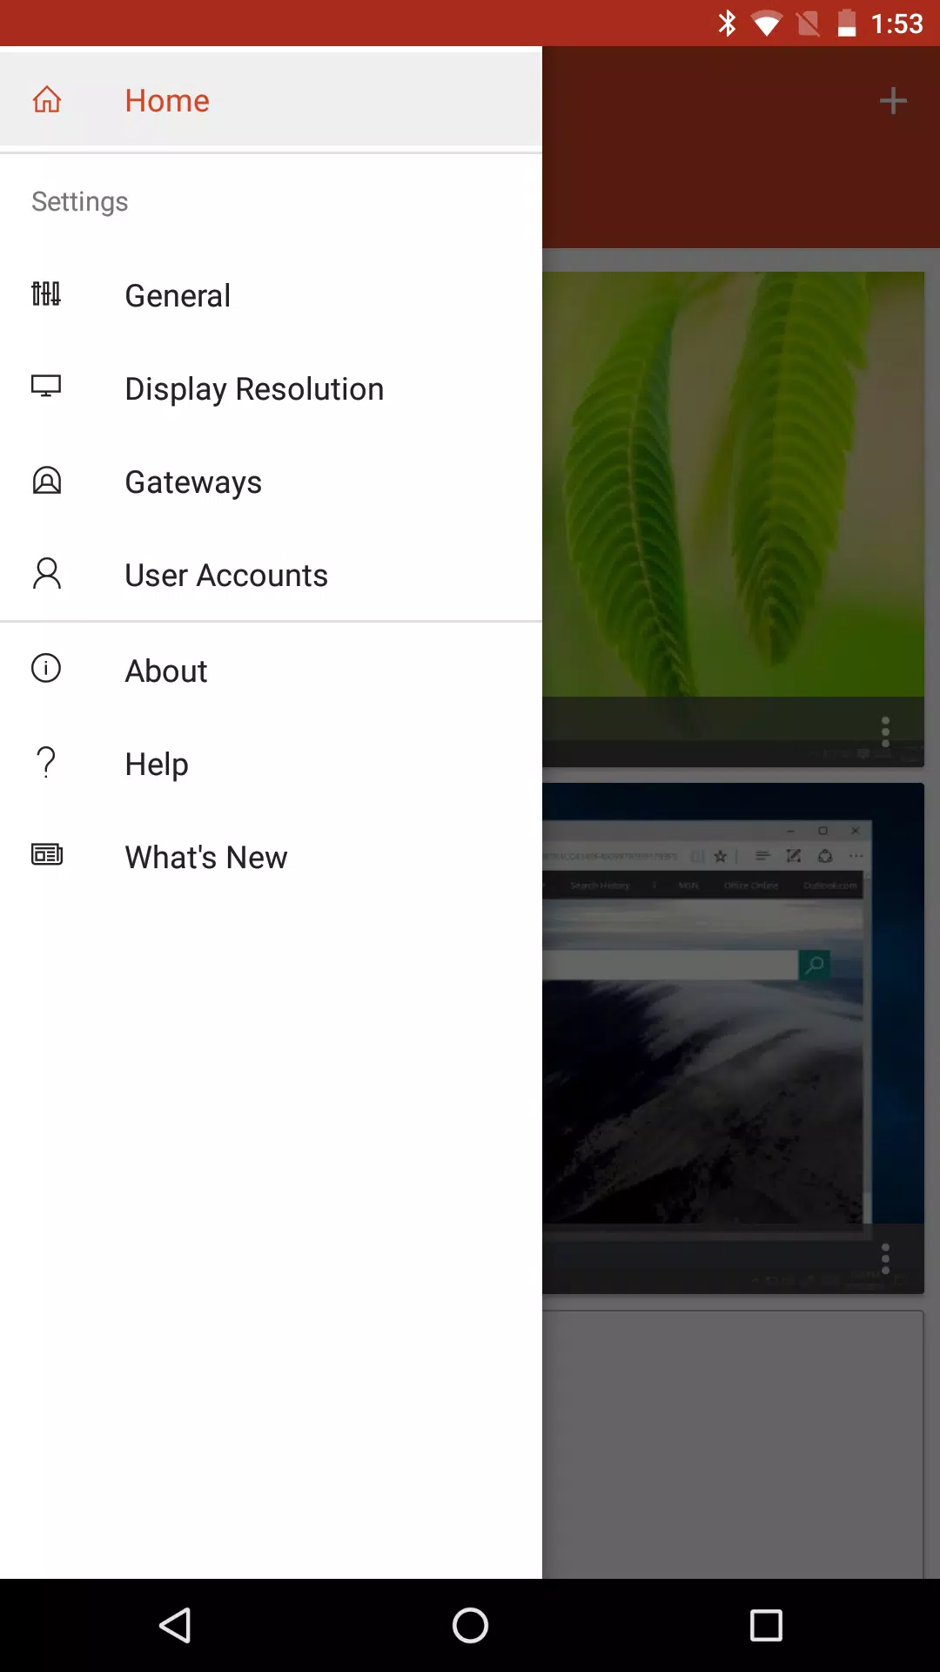Image resolution: width=940 pixels, height=1672 pixels.
Task: Open overflow menu on leaf desktop card
Action: point(885,732)
